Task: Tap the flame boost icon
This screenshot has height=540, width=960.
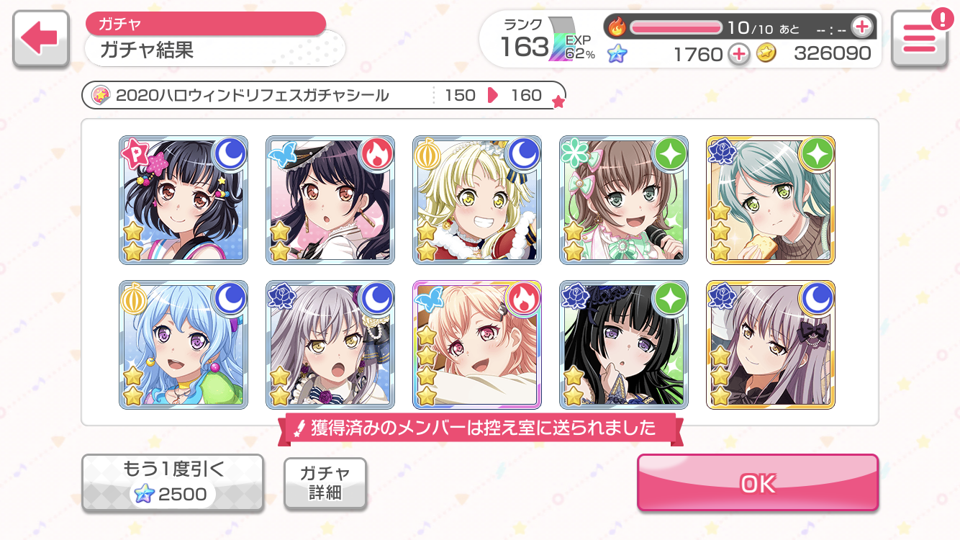Action: click(617, 27)
